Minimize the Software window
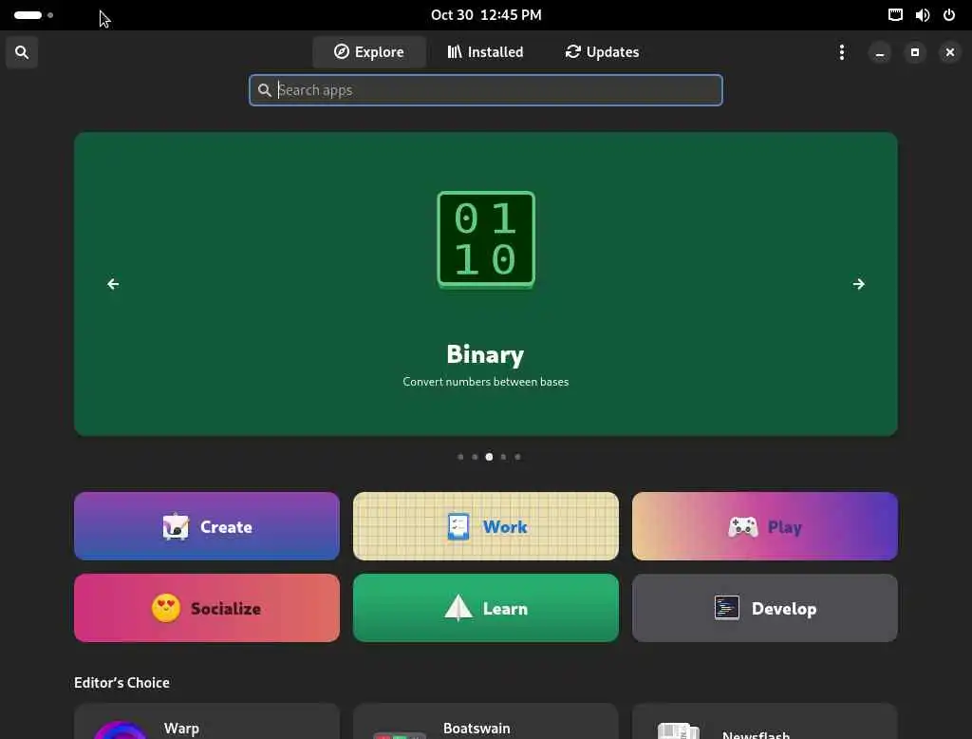 click(x=880, y=53)
